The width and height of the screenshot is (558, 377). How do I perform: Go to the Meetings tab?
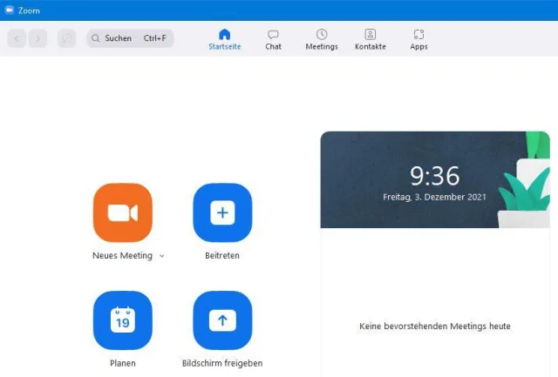(322, 39)
